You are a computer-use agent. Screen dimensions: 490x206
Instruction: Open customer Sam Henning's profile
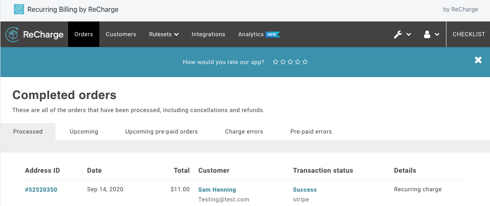(x=217, y=190)
